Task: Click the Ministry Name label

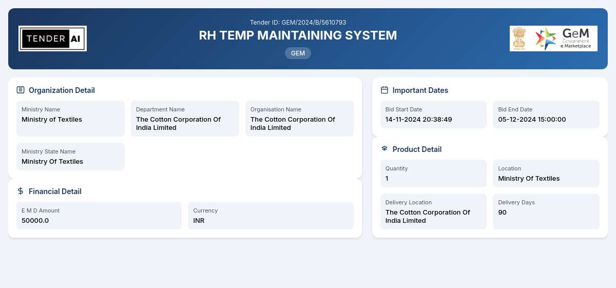Action: tap(41, 109)
